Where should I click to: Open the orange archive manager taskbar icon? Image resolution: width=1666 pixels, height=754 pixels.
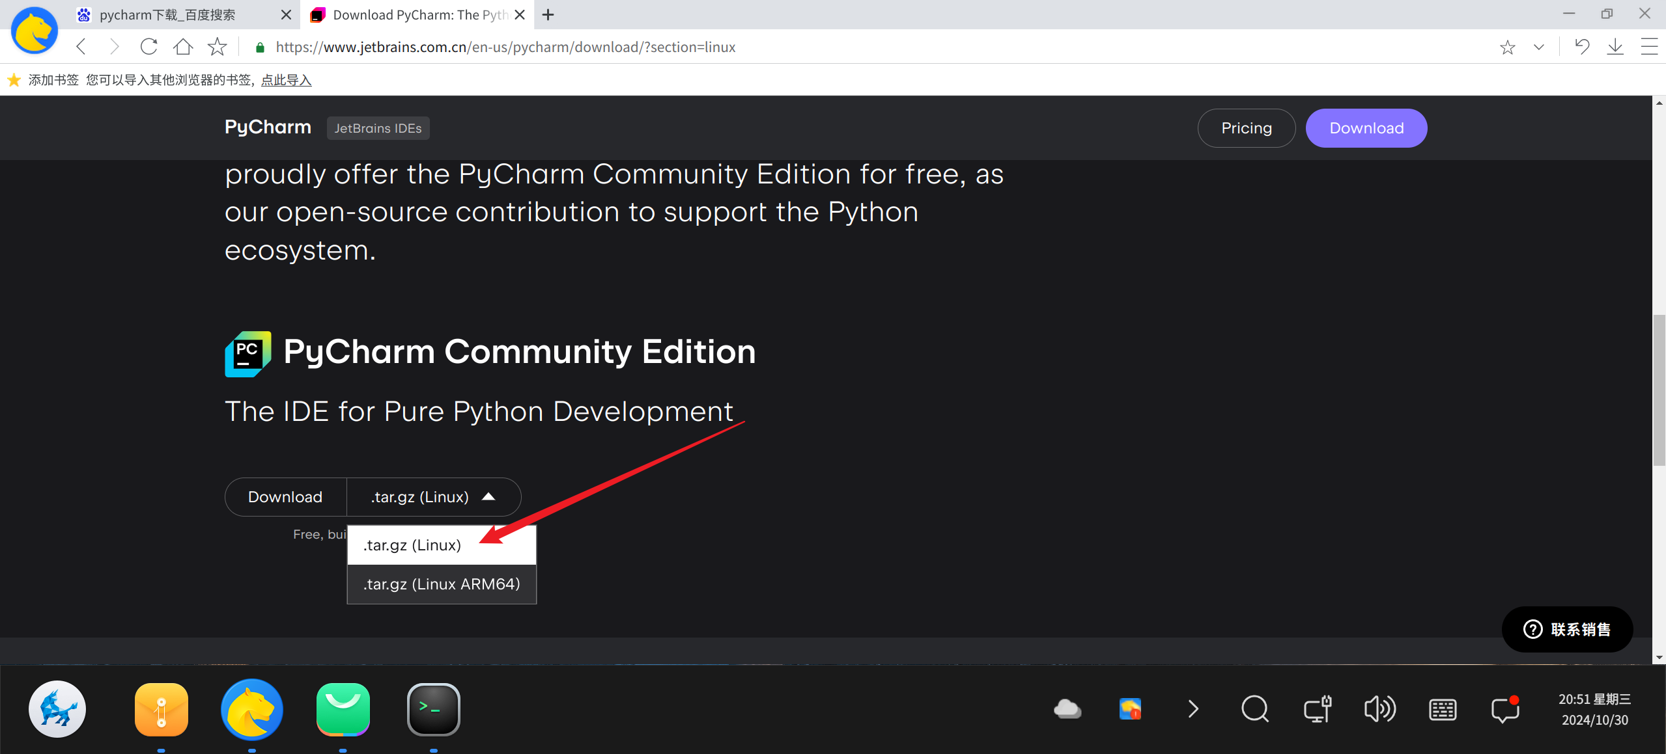tap(162, 709)
